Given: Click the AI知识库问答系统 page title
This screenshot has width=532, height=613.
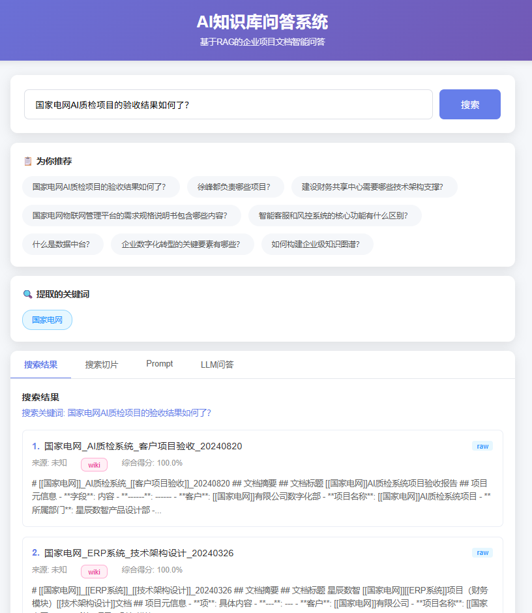Looking at the screenshot, I should (x=262, y=22).
